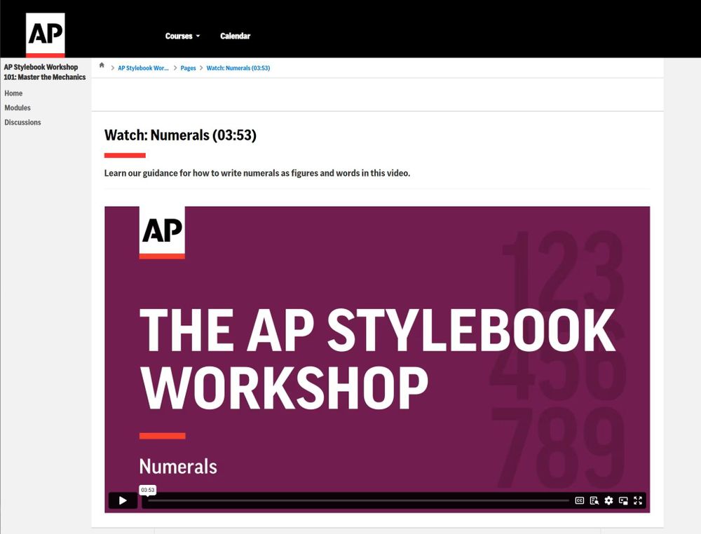The width and height of the screenshot is (701, 534).
Task: Toggle closed captions on the video
Action: coord(580,500)
